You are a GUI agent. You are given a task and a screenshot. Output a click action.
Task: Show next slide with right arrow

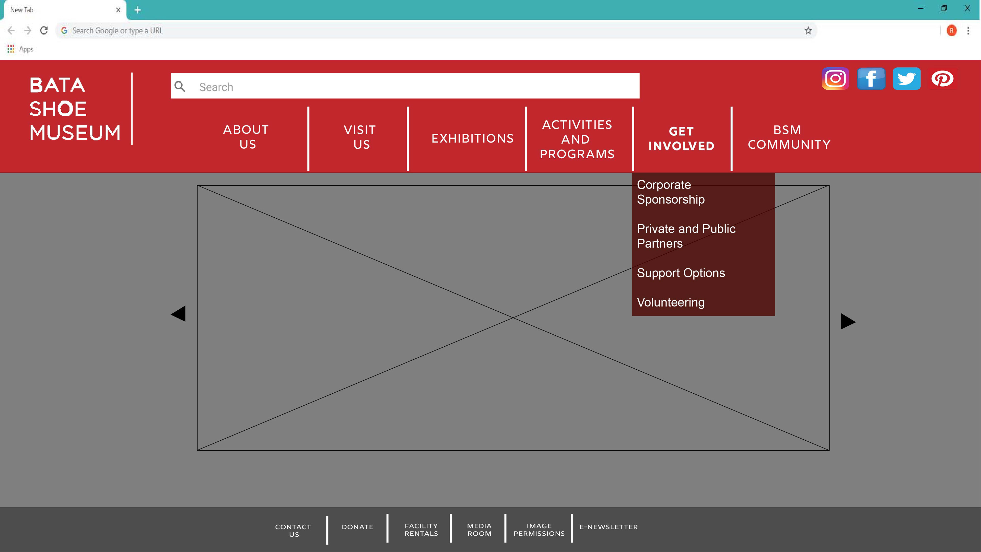pyautogui.click(x=848, y=321)
